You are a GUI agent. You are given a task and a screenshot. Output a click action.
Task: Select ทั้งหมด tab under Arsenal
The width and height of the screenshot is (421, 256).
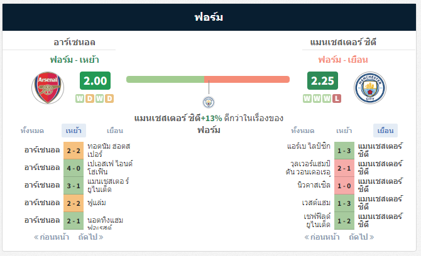point(32,131)
